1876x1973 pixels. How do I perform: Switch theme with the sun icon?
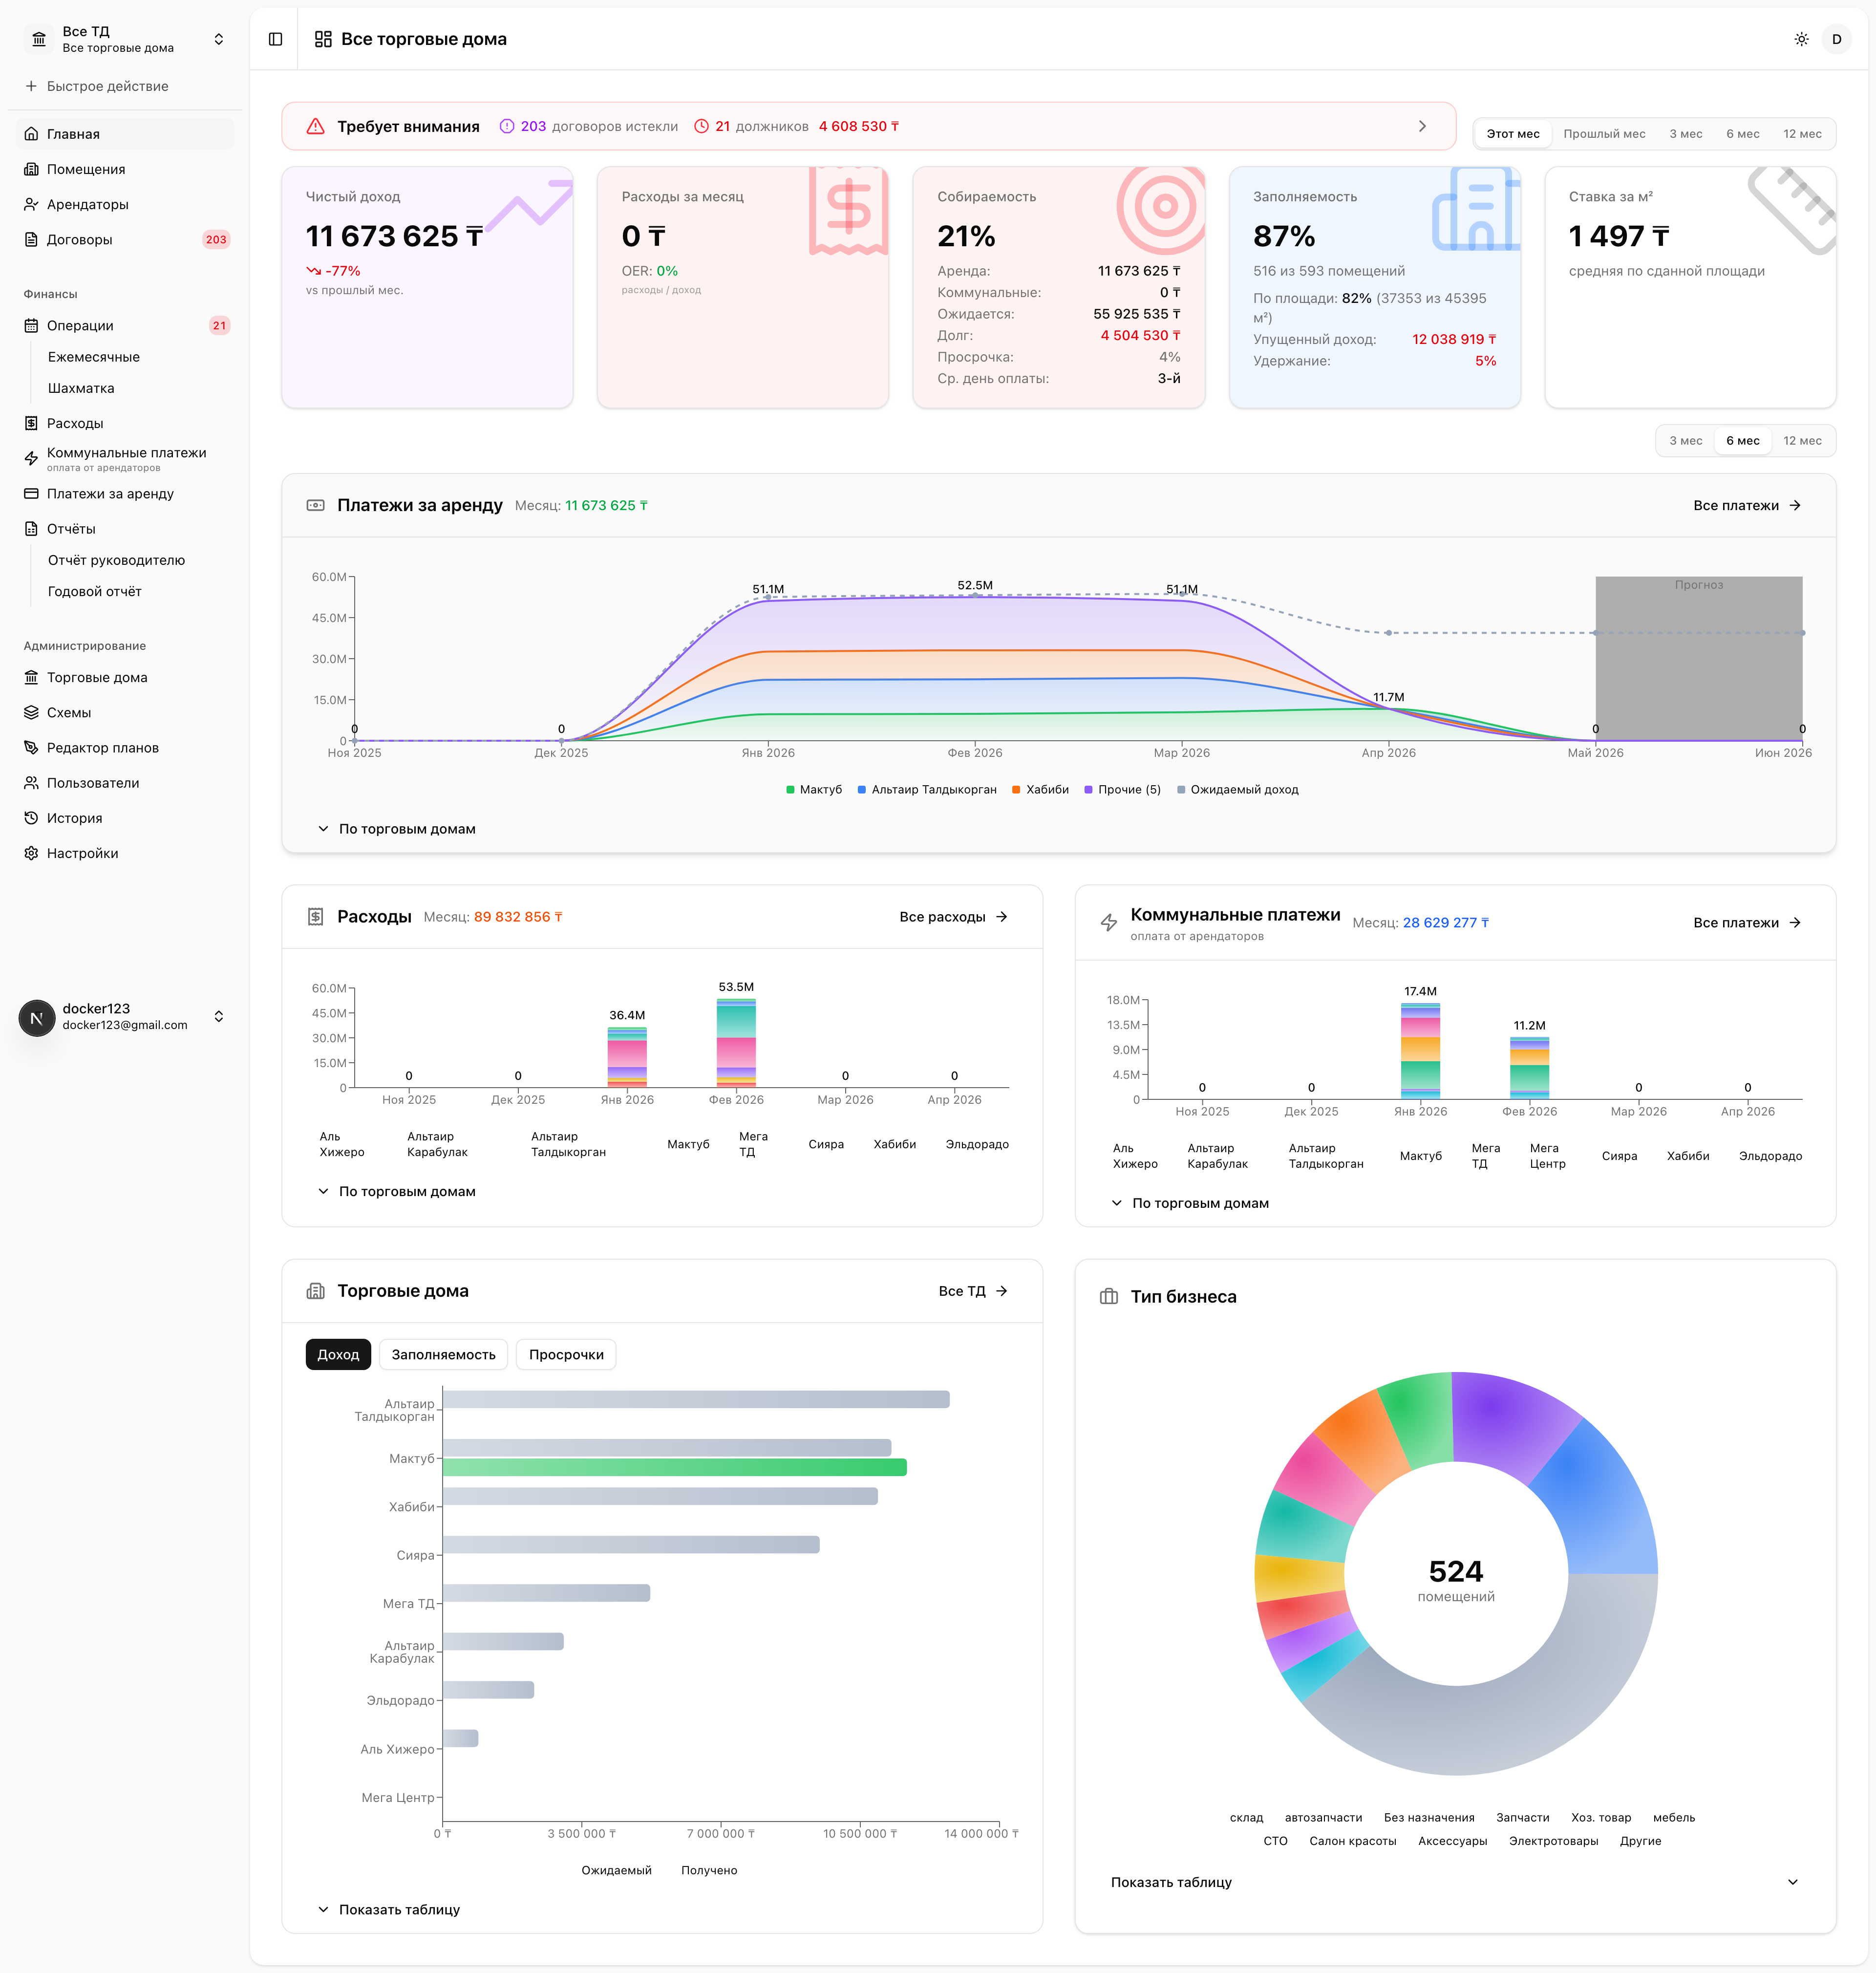(1801, 39)
